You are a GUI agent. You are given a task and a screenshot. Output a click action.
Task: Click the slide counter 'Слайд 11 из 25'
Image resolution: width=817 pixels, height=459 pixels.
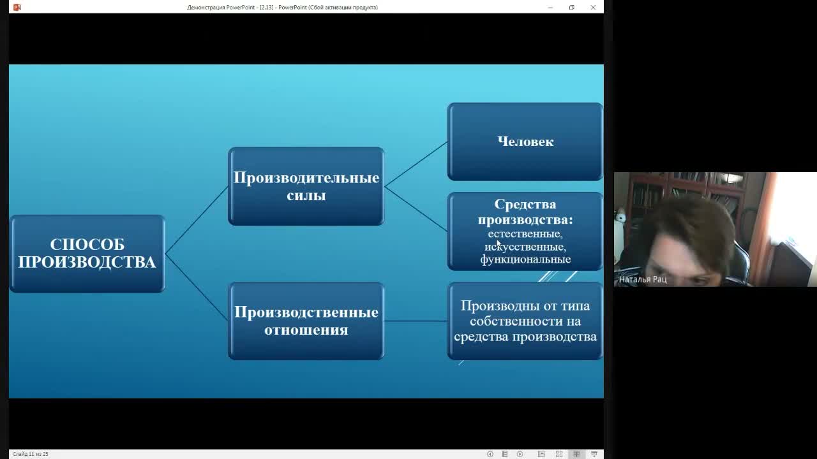pyautogui.click(x=31, y=454)
